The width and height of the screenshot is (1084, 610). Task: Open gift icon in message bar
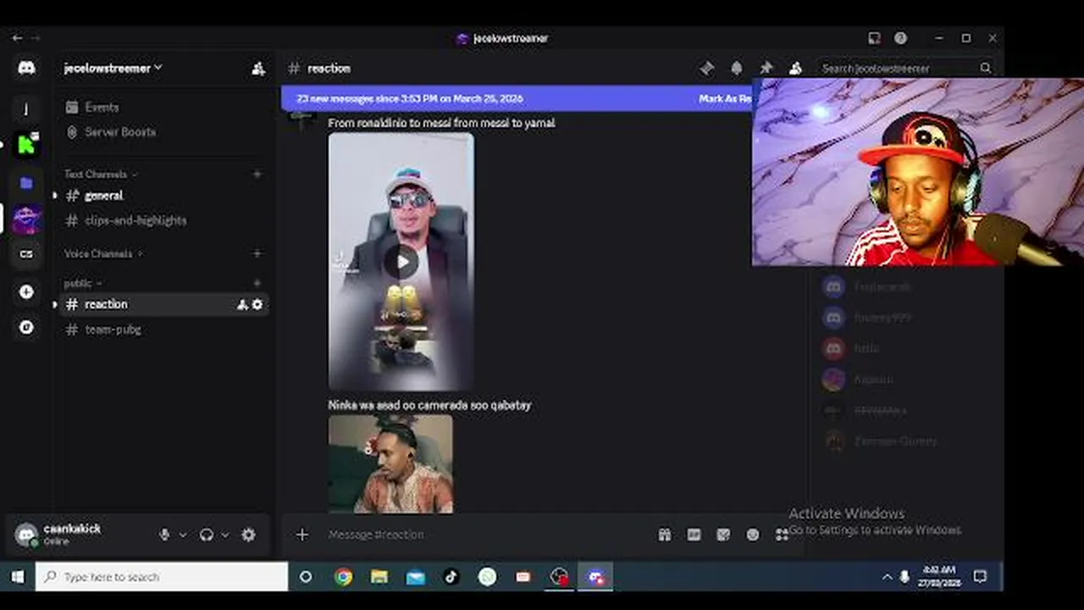[x=665, y=535]
